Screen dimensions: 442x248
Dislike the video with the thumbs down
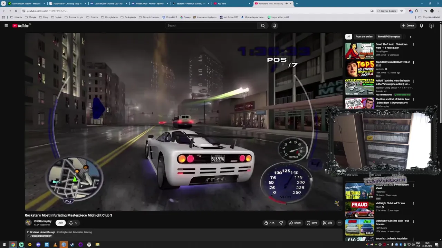(281, 223)
